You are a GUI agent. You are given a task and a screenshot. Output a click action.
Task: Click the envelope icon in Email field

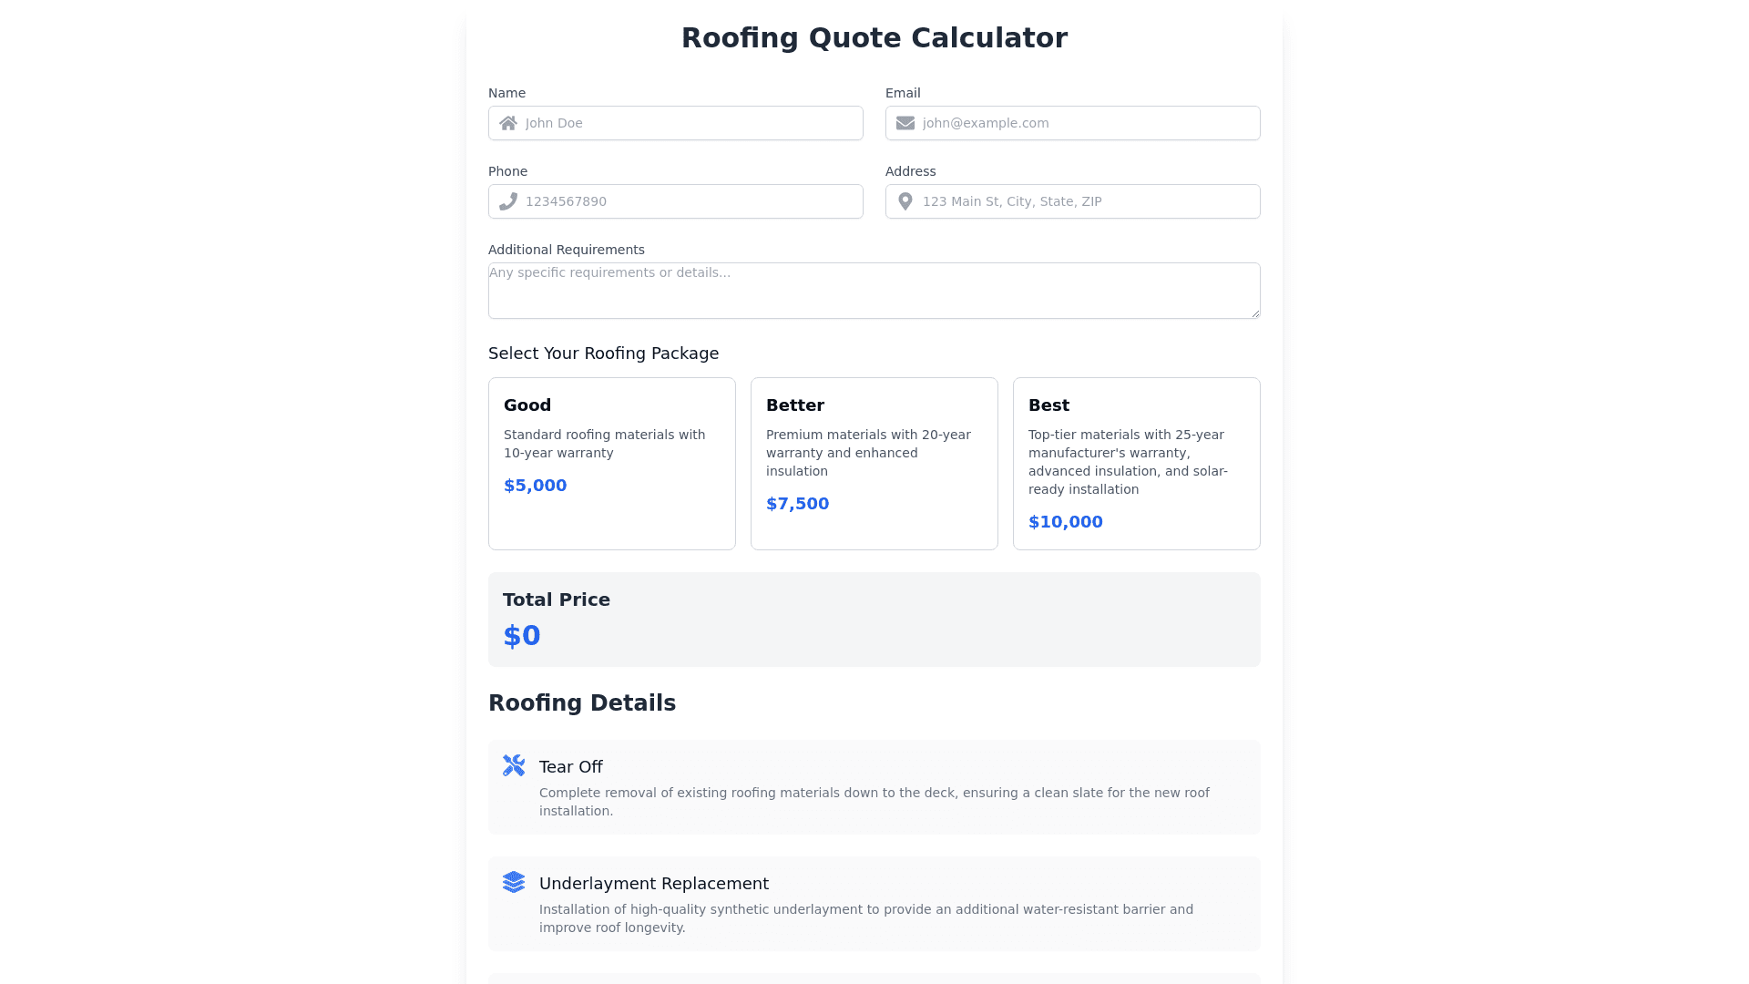(x=905, y=123)
